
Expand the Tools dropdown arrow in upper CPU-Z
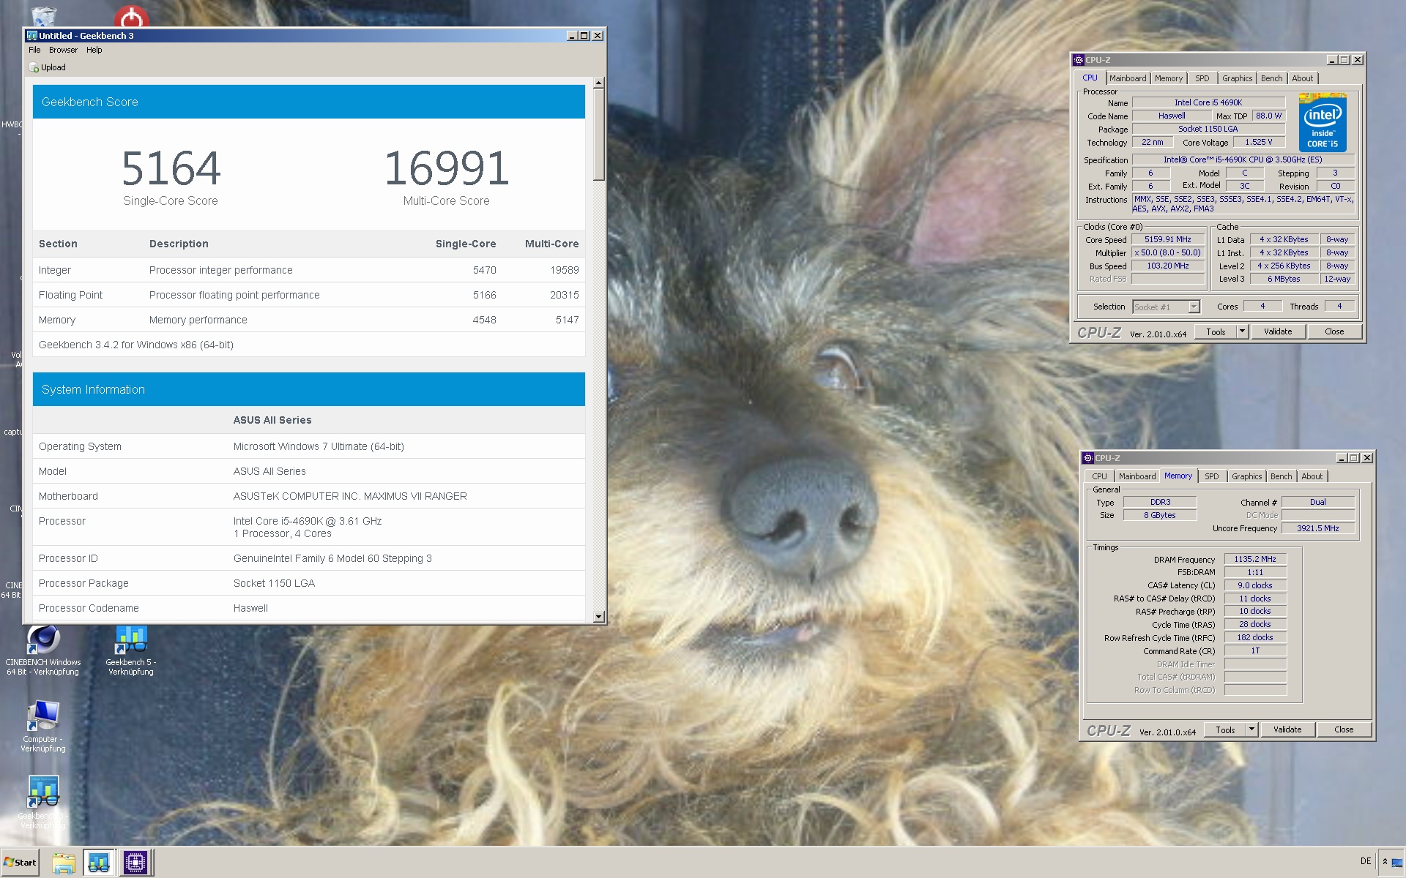pos(1242,332)
